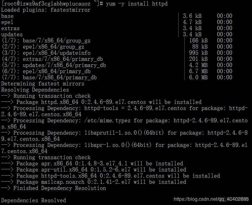Click the '/etc/mime.types' dependency path
252x205 pixels.
[x=107, y=120]
